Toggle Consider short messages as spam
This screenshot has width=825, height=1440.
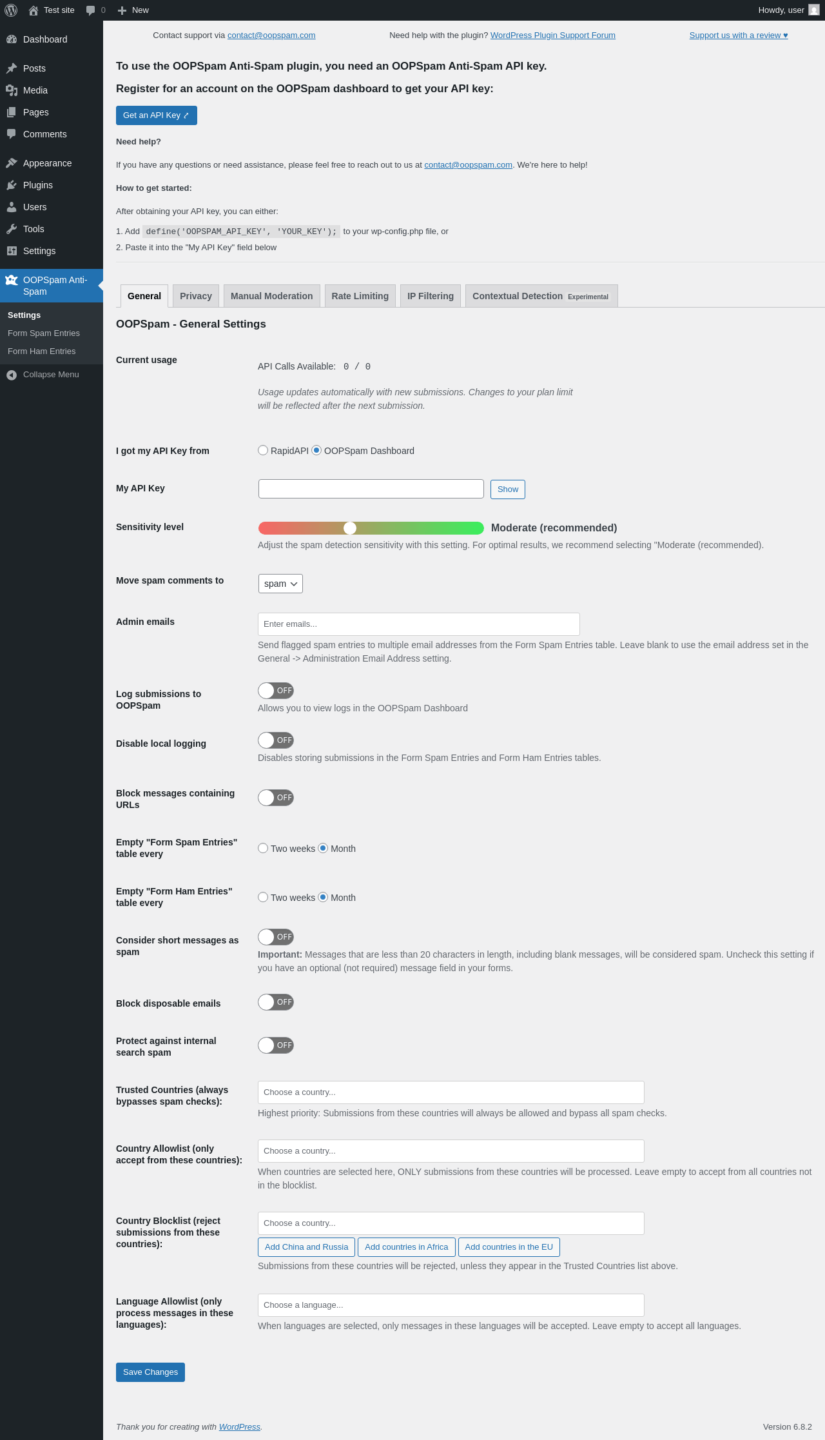click(276, 937)
